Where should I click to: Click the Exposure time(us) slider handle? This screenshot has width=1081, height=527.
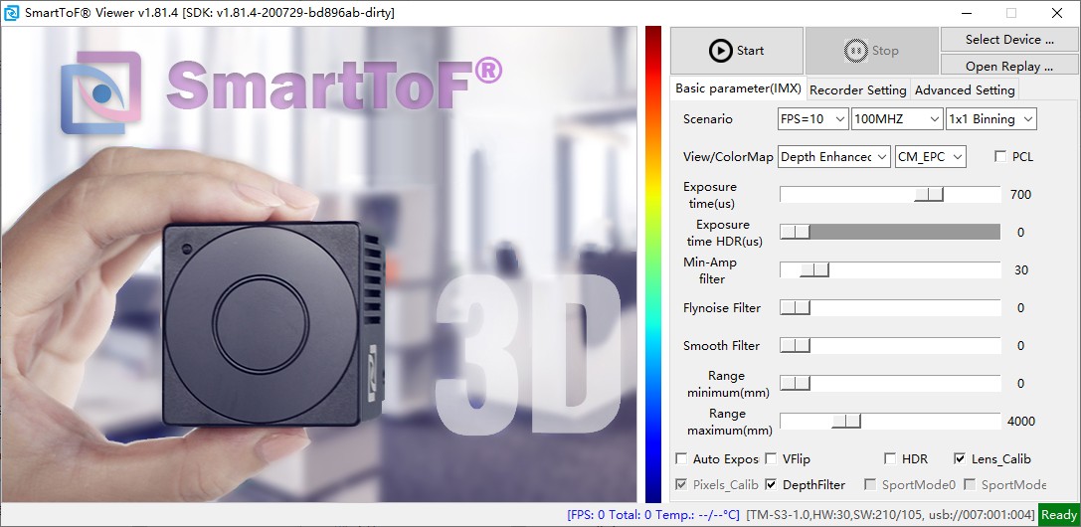[x=929, y=195]
